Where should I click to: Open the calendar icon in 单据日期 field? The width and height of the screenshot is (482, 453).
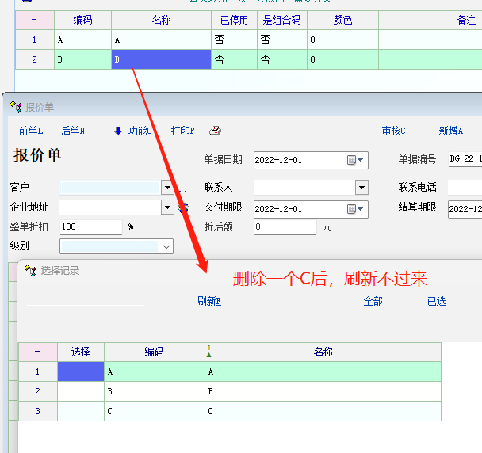[352, 160]
